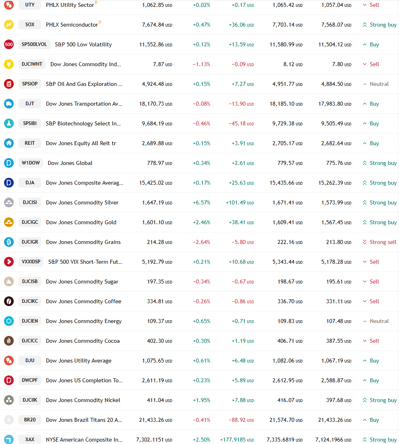Click Strong sell rating for DJCIGR
This screenshot has height=444, width=399.
click(380, 242)
